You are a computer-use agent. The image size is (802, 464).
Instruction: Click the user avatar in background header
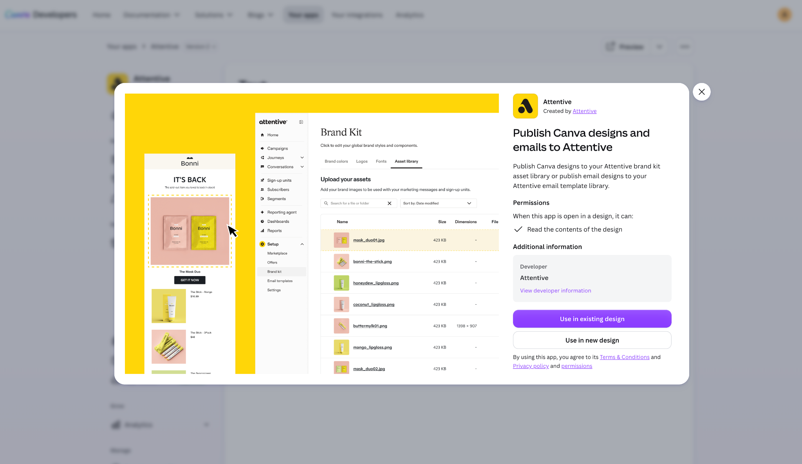[x=785, y=15]
